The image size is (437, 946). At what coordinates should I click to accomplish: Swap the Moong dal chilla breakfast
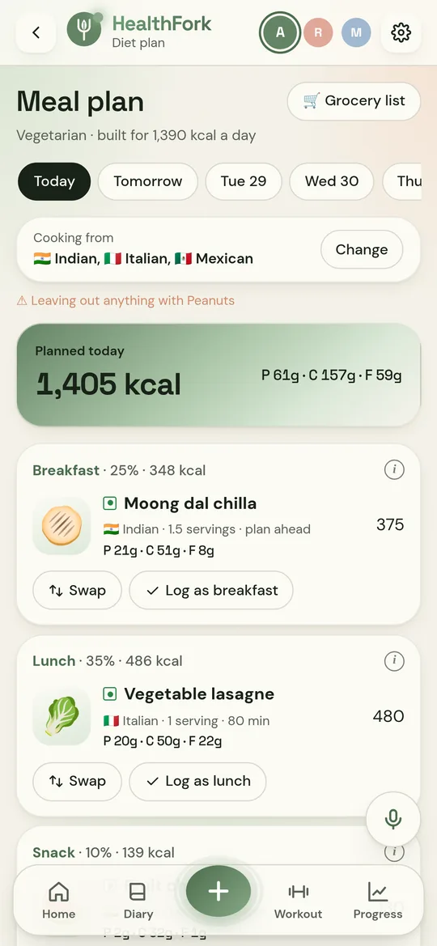point(77,590)
